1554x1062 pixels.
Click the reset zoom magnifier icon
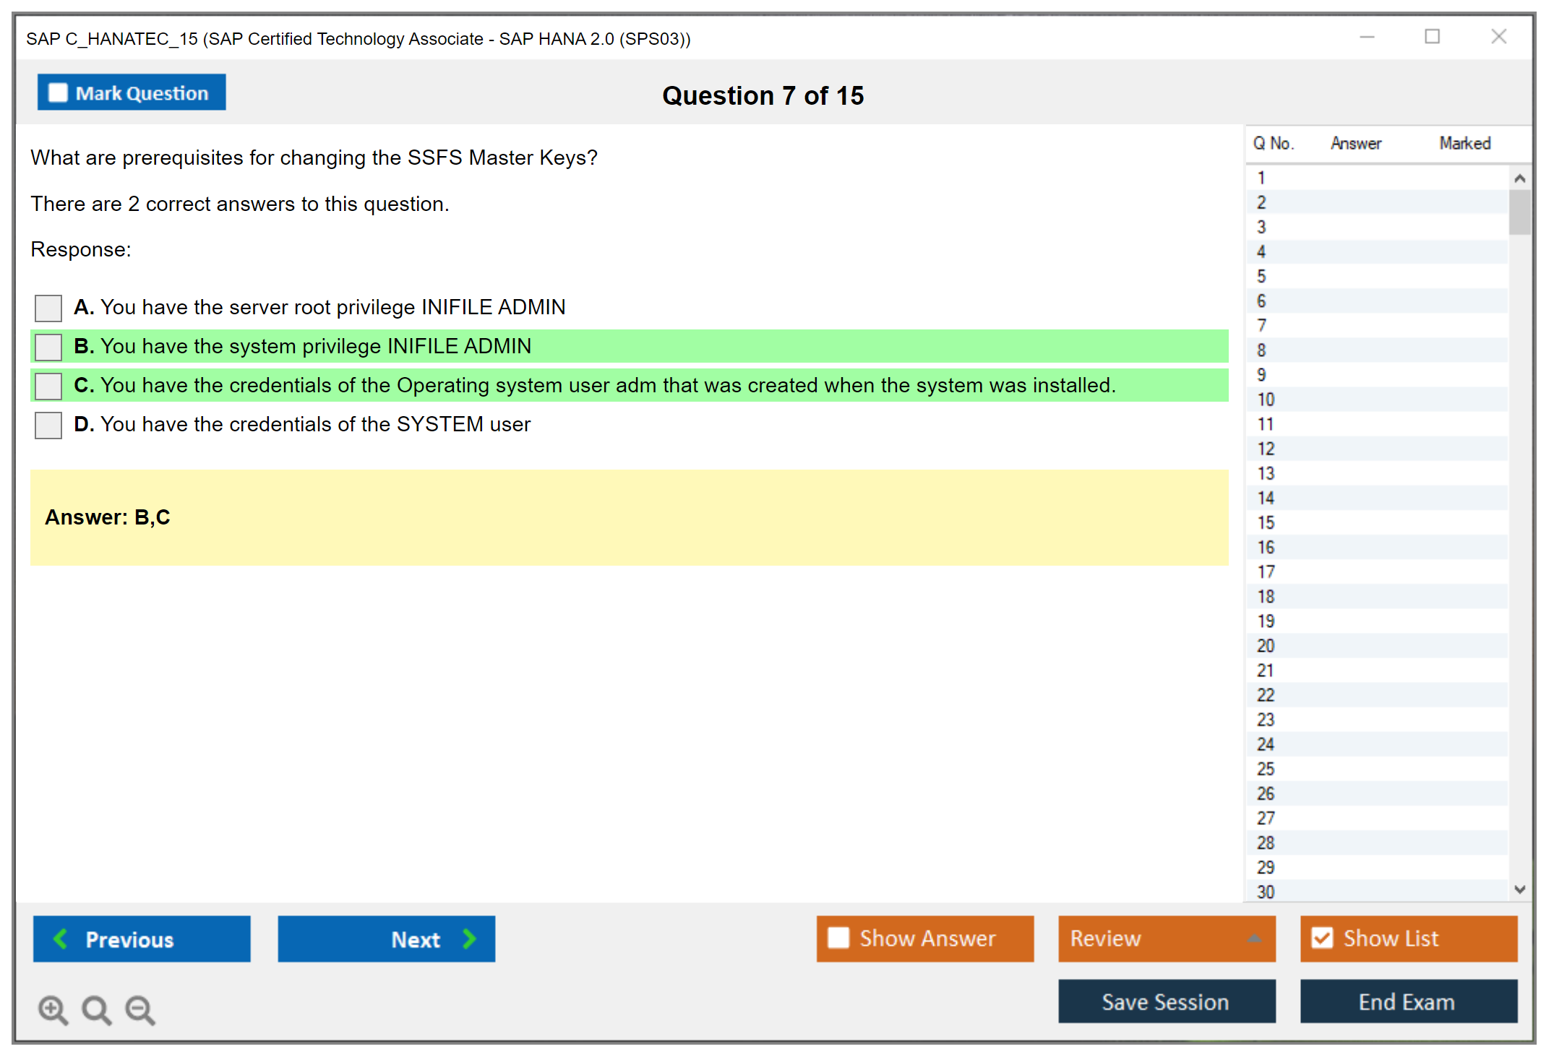pos(96,1009)
